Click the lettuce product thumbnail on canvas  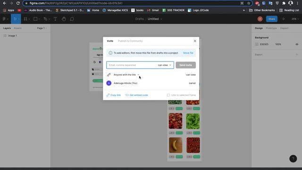point(193,121)
